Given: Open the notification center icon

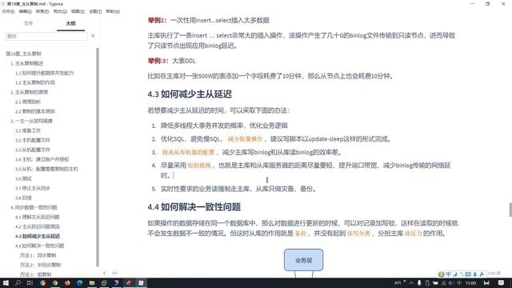Looking at the screenshot, I should [501, 283].
